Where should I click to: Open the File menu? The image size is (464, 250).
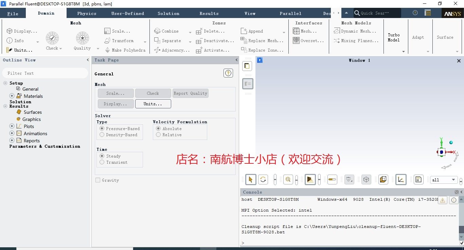click(x=13, y=14)
